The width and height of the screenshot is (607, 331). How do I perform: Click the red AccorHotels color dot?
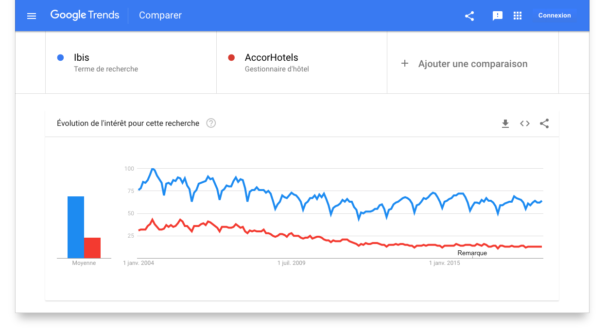[x=231, y=57]
